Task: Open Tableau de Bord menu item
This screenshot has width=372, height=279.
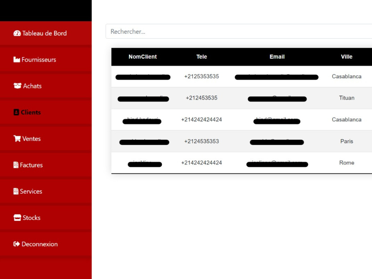Action: [46, 33]
